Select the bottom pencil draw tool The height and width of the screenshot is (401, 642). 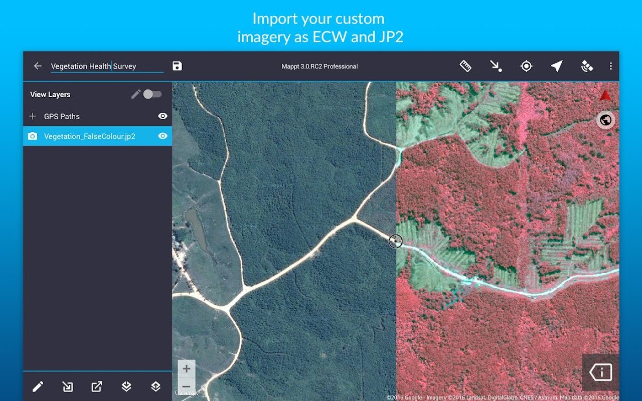pyautogui.click(x=38, y=386)
